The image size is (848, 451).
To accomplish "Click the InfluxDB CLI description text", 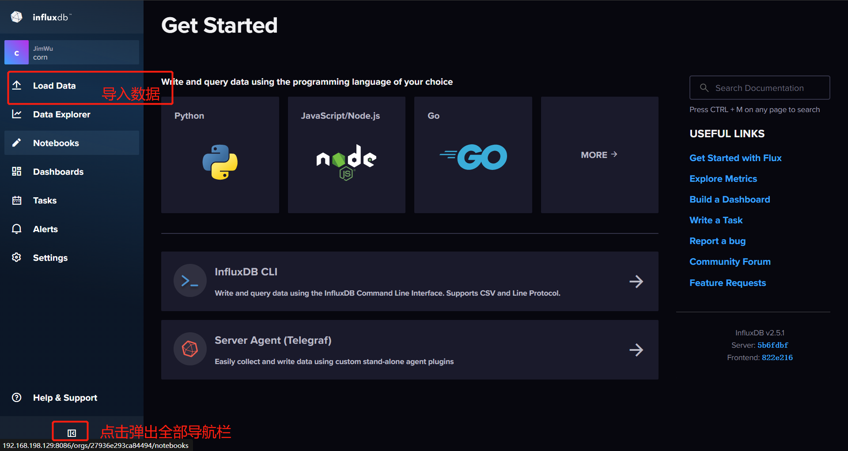I will pos(387,293).
